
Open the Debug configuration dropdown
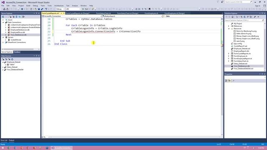coord(60,9)
